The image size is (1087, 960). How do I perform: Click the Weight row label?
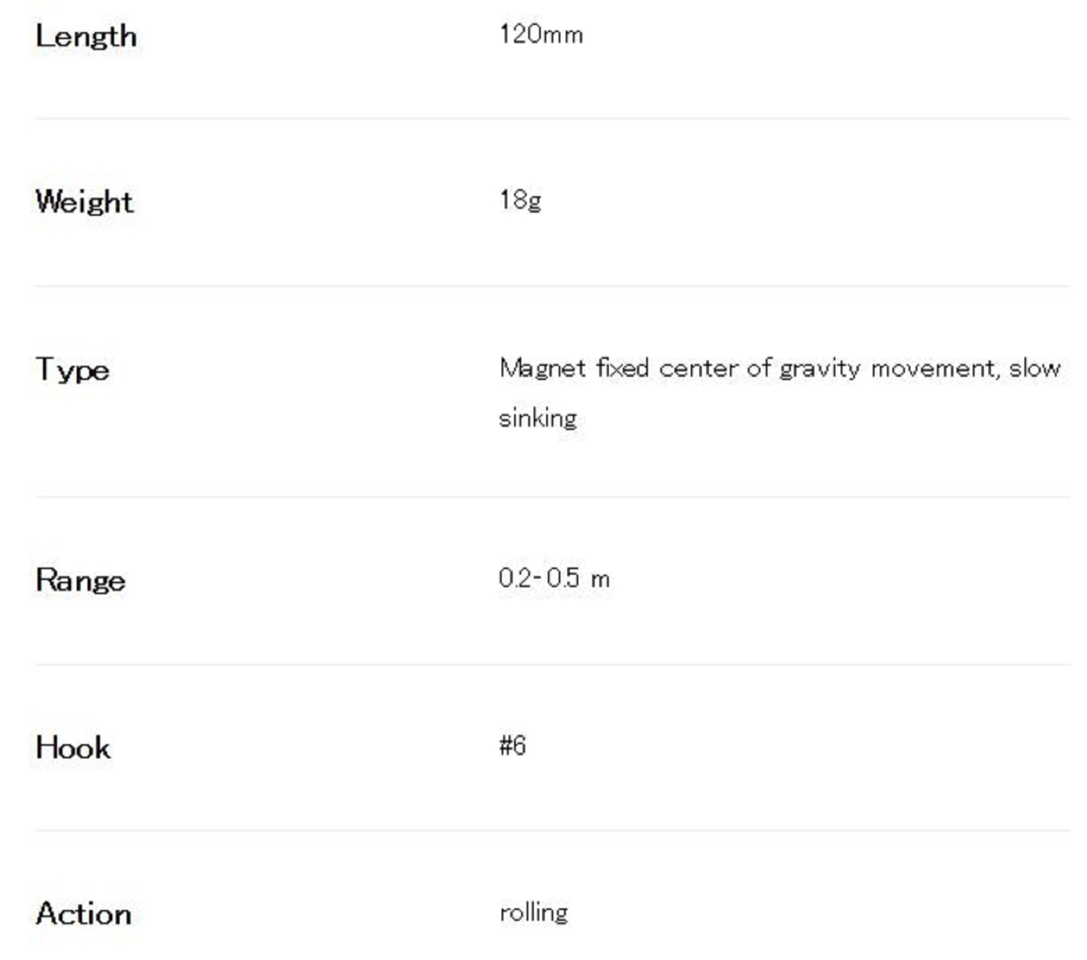click(84, 202)
